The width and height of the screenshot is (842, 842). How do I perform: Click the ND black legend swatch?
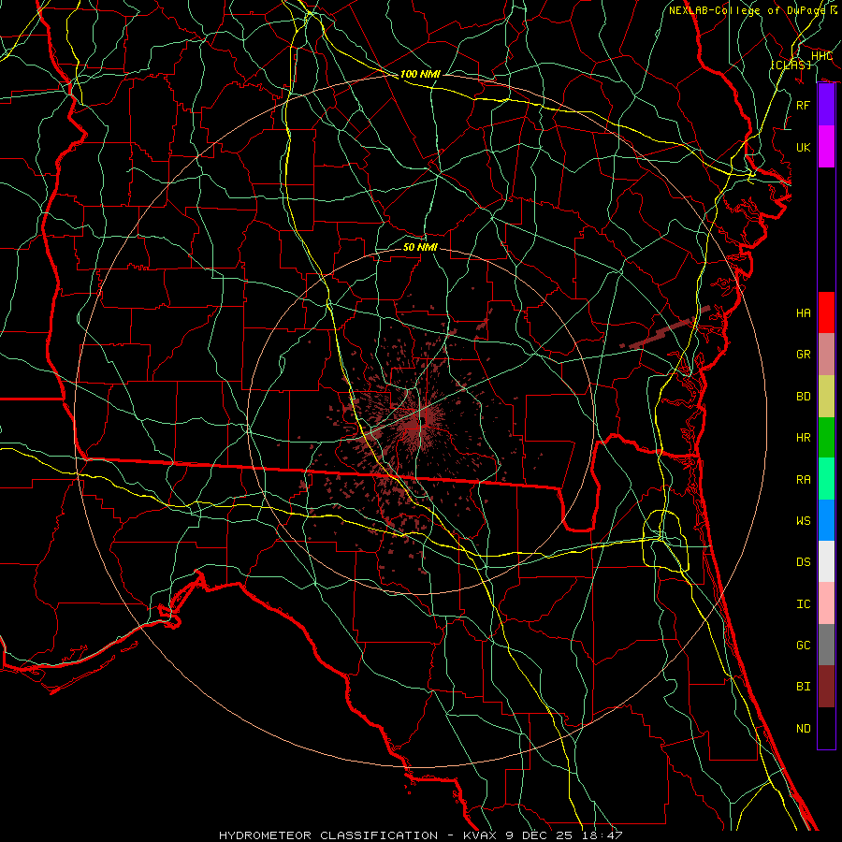pos(826,728)
